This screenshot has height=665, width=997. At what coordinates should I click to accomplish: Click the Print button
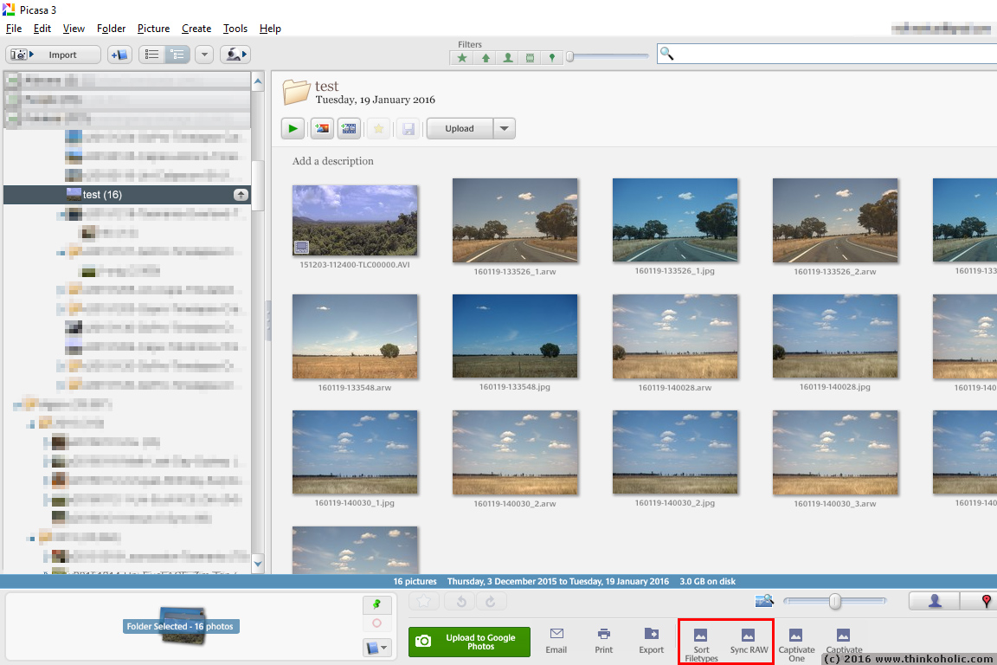[x=603, y=641]
